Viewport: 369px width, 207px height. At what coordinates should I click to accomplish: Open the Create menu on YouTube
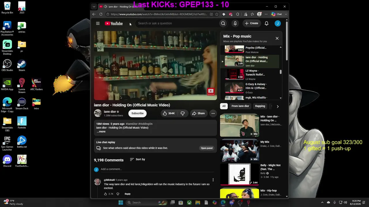(252, 23)
